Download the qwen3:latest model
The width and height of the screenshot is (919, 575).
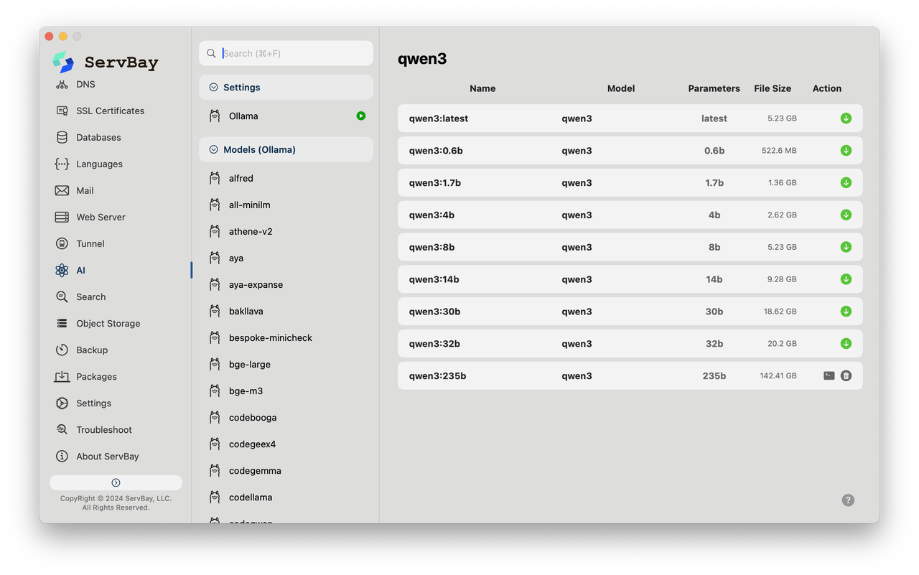(846, 118)
